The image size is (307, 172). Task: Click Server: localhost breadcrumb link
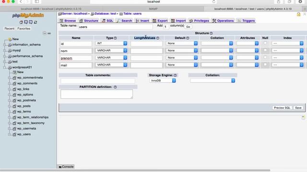coord(75,14)
